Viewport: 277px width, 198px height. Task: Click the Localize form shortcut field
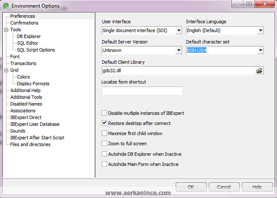[x=142, y=91]
